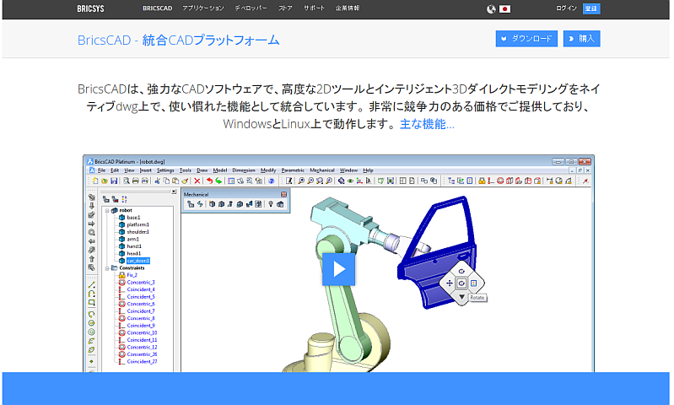The width and height of the screenshot is (674, 405).
Task: Click the Japan flag language selector
Action: tap(504, 9)
